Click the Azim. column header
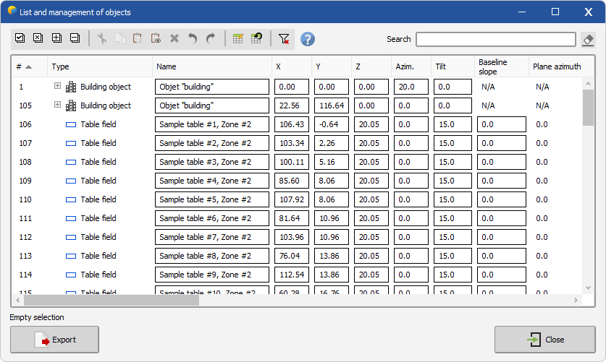Viewport: 606px width, 362px height. (x=411, y=66)
